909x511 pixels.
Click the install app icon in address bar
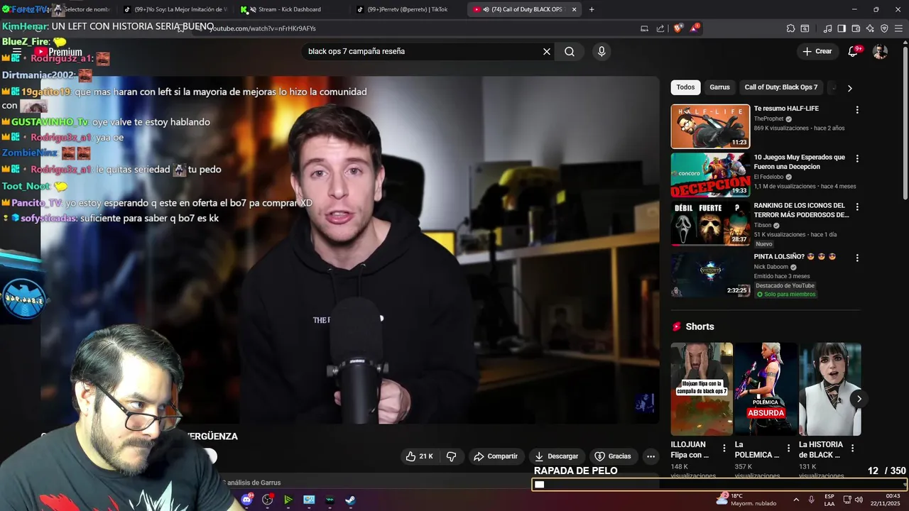coord(644,28)
